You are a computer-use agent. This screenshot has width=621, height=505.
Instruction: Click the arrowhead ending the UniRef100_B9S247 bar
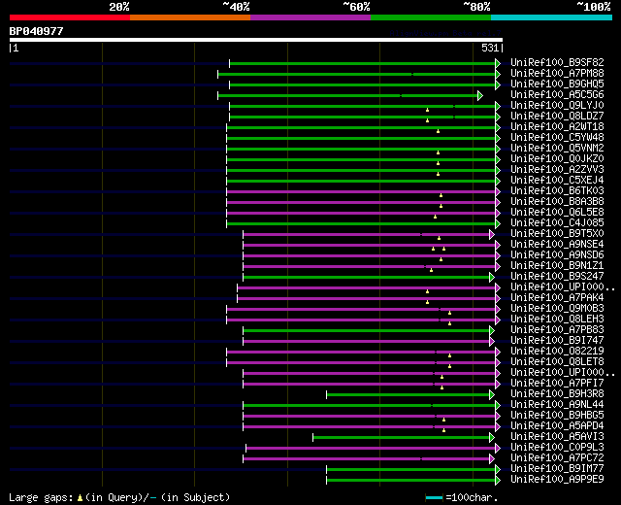(x=492, y=278)
